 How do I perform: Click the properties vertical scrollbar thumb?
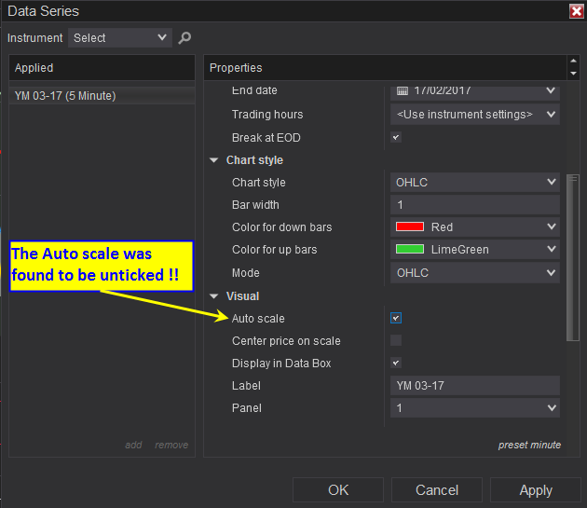573,257
